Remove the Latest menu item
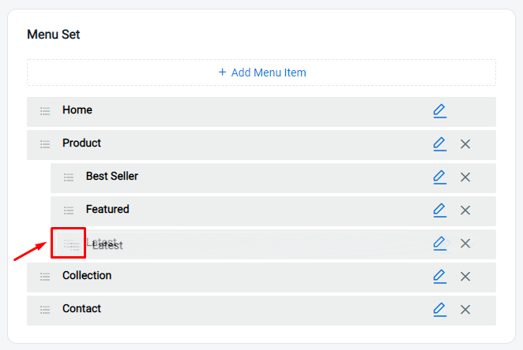523x350 pixels. tap(465, 244)
